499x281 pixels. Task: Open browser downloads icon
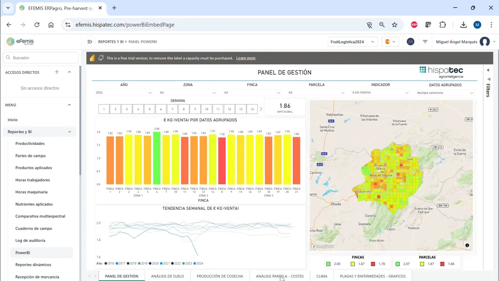click(x=463, y=25)
